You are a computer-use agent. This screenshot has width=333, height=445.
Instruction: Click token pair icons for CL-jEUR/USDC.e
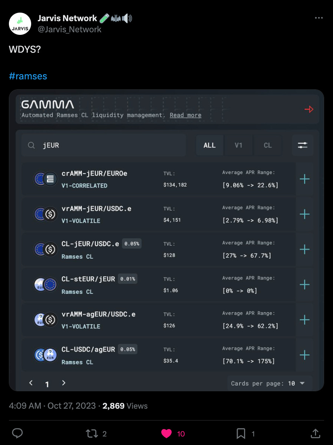pos(45,249)
